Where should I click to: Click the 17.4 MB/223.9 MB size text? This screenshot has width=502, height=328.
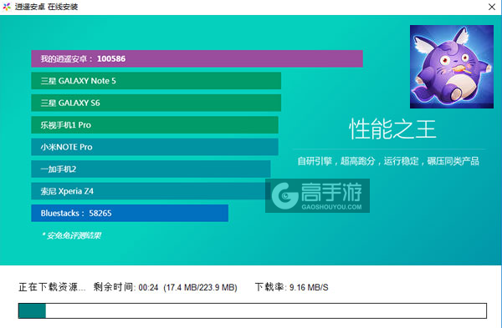(200, 288)
